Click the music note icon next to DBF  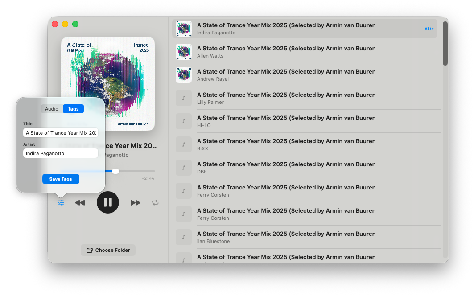click(184, 168)
